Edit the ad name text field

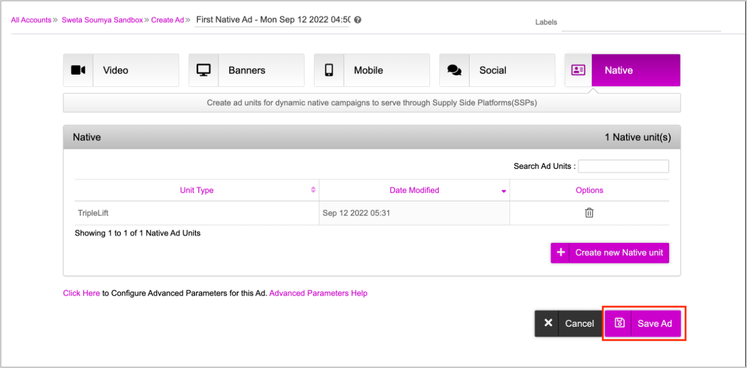[272, 20]
